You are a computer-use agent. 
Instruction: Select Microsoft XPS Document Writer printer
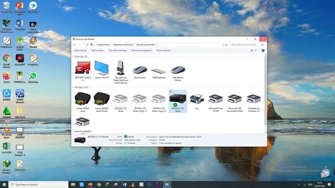[235, 103]
